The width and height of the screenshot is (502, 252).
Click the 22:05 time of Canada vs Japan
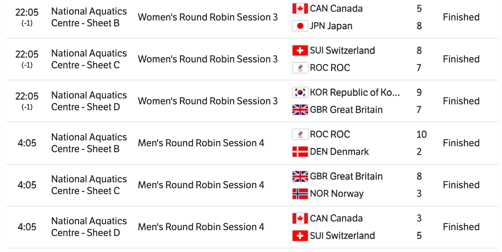(x=27, y=12)
